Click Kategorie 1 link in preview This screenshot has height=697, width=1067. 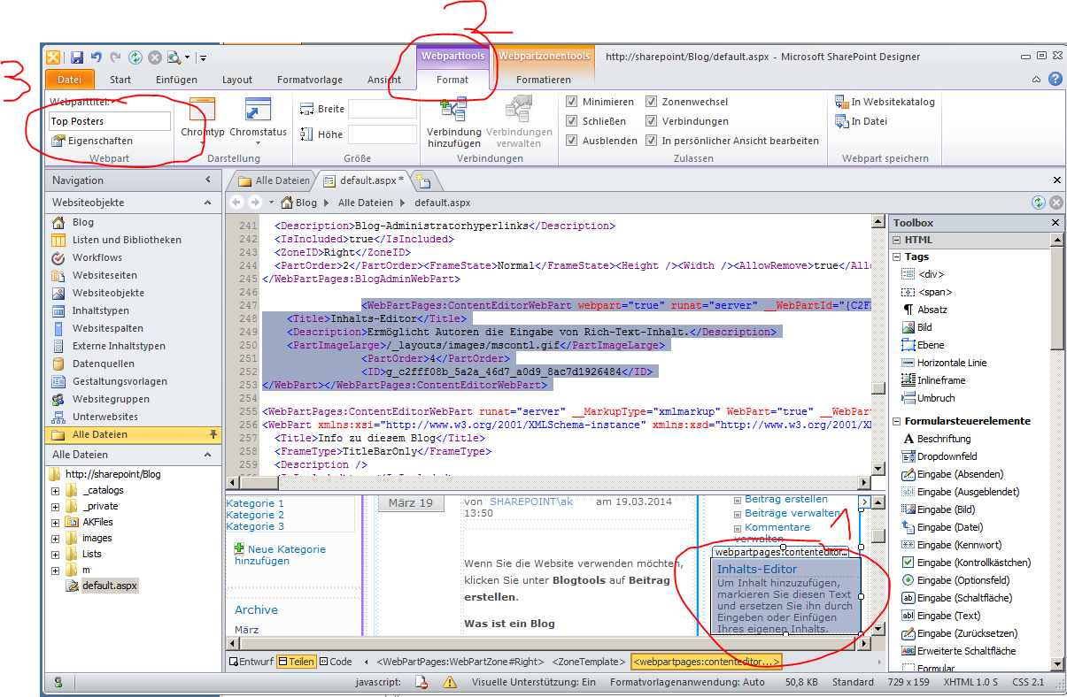256,503
